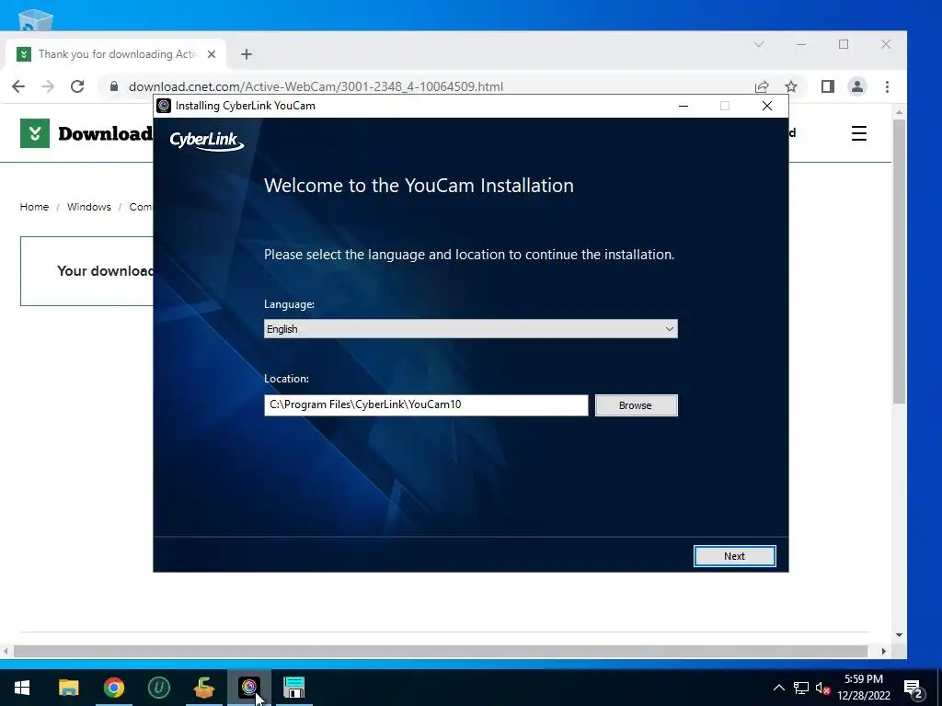The width and height of the screenshot is (942, 706).
Task: Open the floppy disk app in taskbar
Action: tap(294, 688)
